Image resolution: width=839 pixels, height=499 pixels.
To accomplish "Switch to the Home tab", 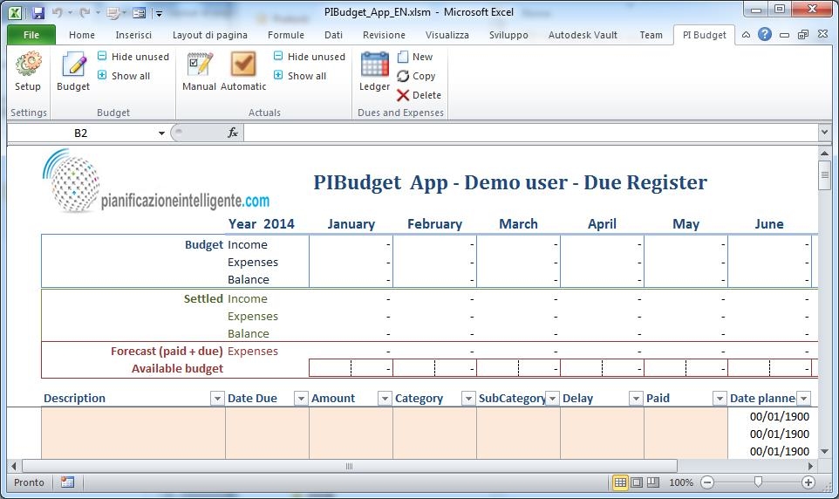I will [x=82, y=35].
